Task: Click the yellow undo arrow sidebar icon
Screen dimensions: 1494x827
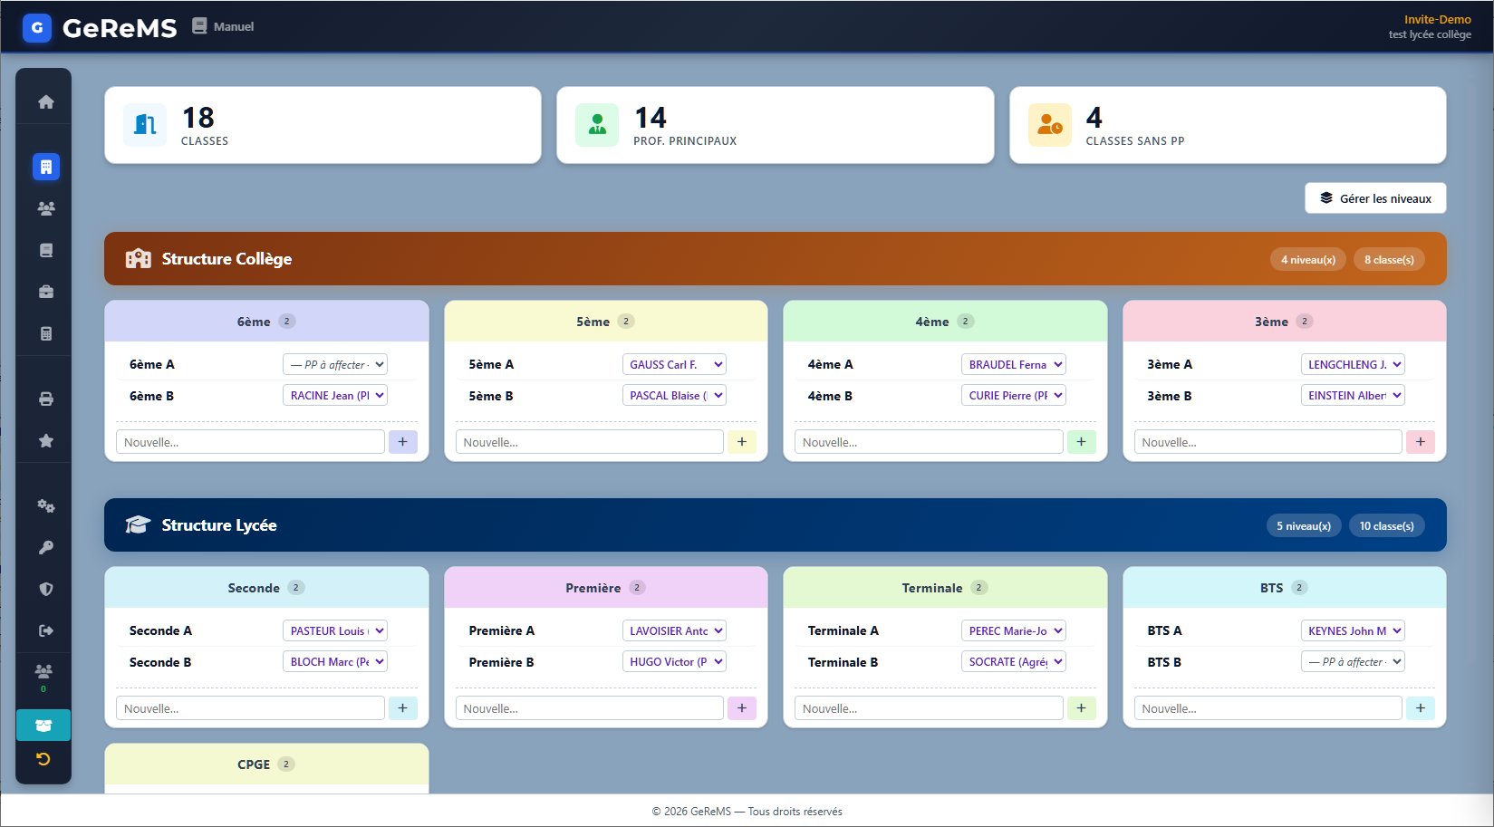Action: [x=43, y=759]
